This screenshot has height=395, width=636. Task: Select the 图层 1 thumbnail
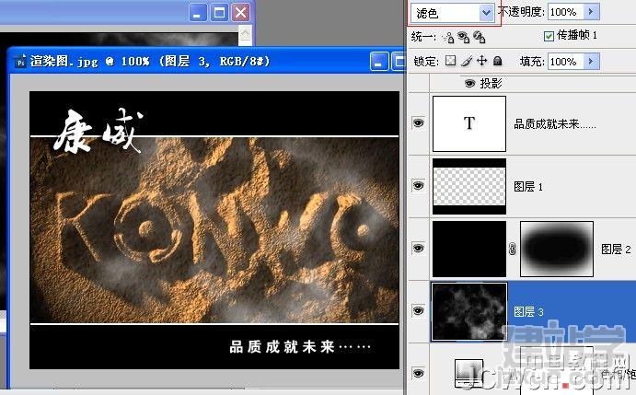pyautogui.click(x=469, y=186)
